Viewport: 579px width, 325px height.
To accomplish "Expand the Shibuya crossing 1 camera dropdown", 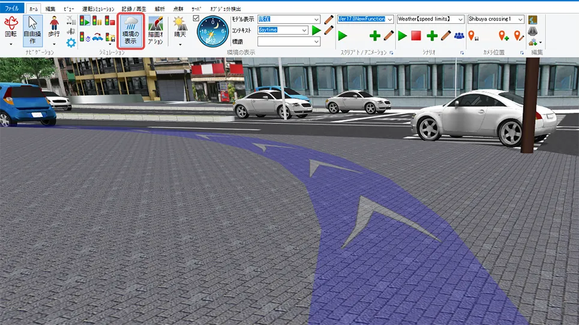I will [x=520, y=19].
